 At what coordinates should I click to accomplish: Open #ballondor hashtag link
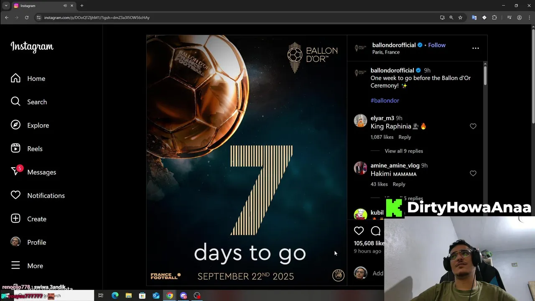tap(385, 100)
